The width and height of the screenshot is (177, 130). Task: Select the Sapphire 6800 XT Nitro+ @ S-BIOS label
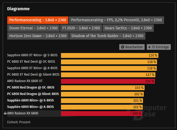pyautogui.click(x=32, y=55)
